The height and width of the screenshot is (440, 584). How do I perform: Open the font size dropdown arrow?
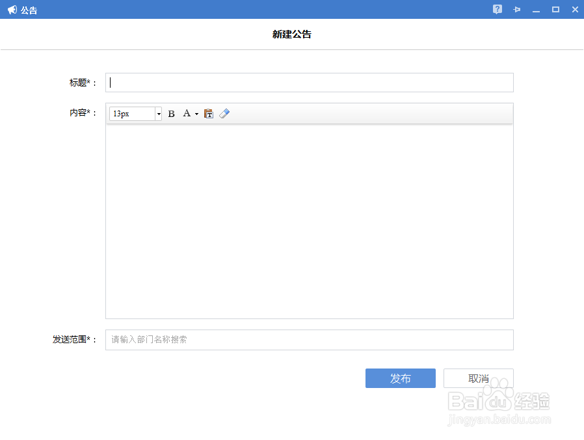pyautogui.click(x=159, y=113)
